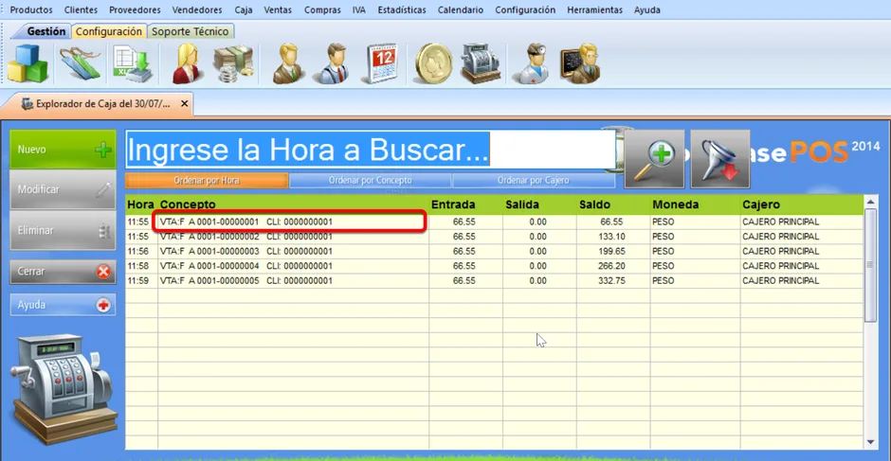Click the Ingrese la Hora search field
The image size is (891, 461).
tap(371, 150)
